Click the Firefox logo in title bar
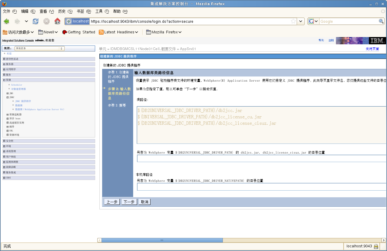The height and width of the screenshot is (251, 387). [x=4, y=4]
